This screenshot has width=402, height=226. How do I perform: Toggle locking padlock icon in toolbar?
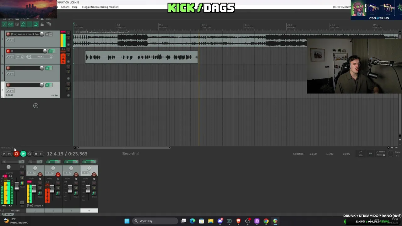(x=42, y=24)
